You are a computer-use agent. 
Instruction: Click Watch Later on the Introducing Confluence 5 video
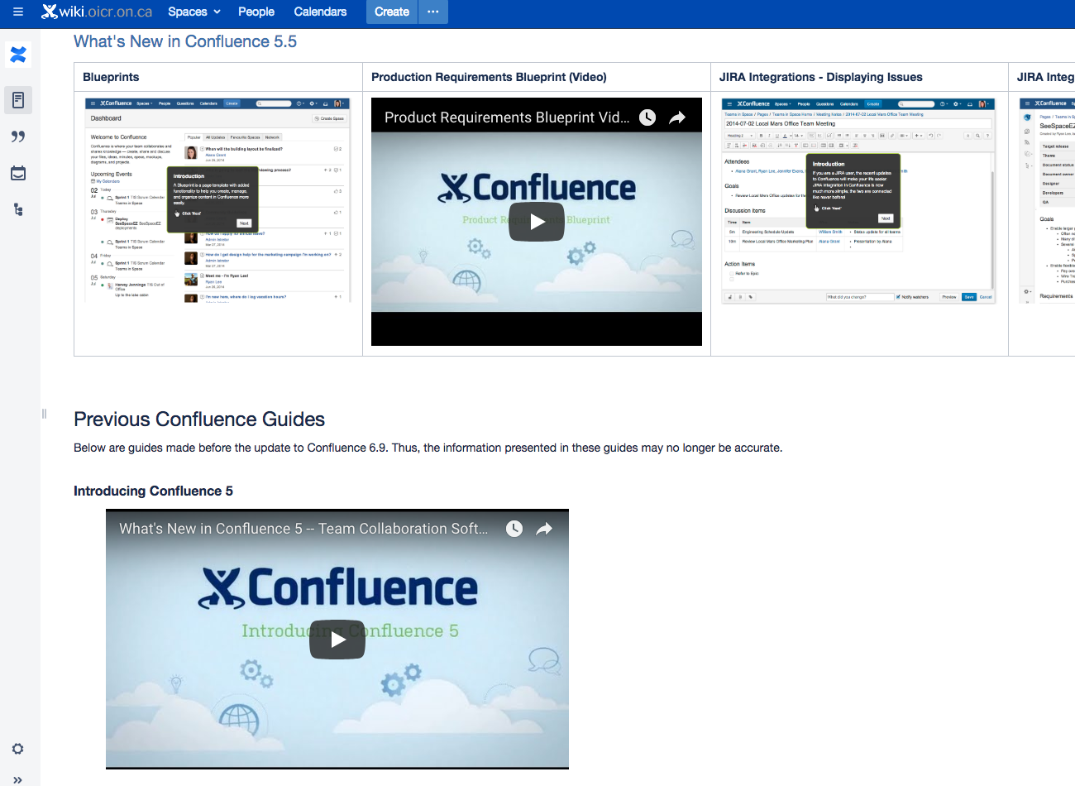(514, 529)
